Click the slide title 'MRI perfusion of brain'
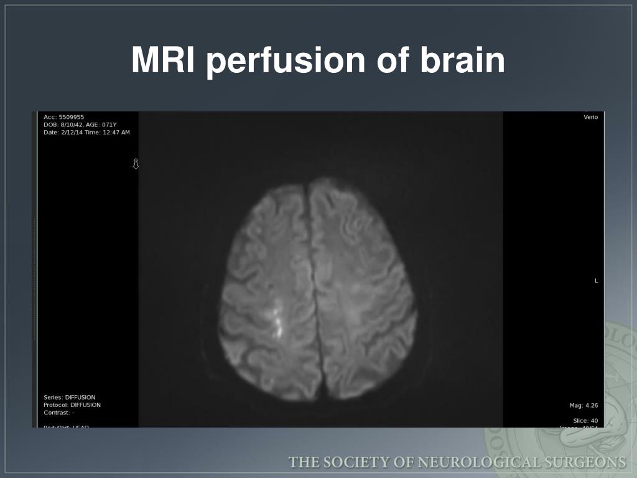This screenshot has height=478, width=637. coord(318,60)
